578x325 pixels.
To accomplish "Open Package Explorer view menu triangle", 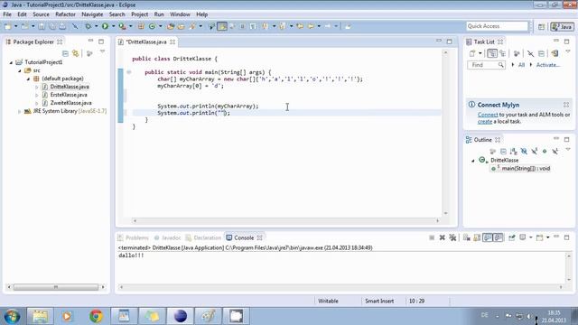I will coord(102,51).
